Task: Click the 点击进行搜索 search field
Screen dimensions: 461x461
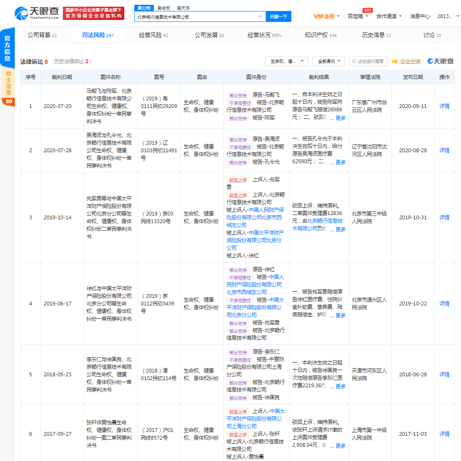Action: tap(368, 61)
